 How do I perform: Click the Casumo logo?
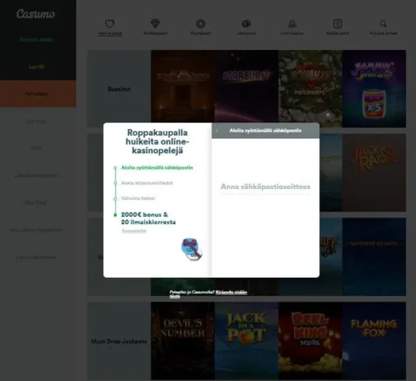[36, 14]
